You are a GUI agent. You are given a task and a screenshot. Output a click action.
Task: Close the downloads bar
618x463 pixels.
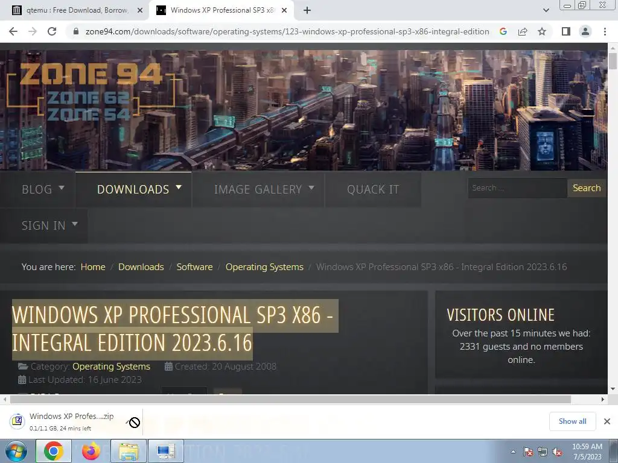click(x=607, y=421)
